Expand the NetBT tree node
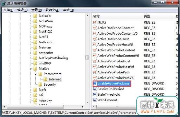The image size is (180, 117). 30,37
